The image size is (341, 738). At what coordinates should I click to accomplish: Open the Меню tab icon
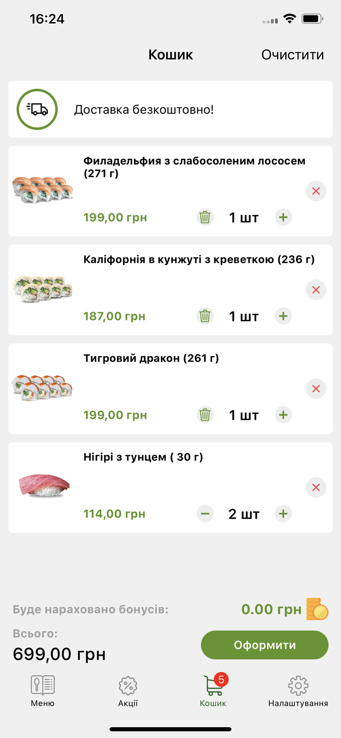(x=43, y=684)
